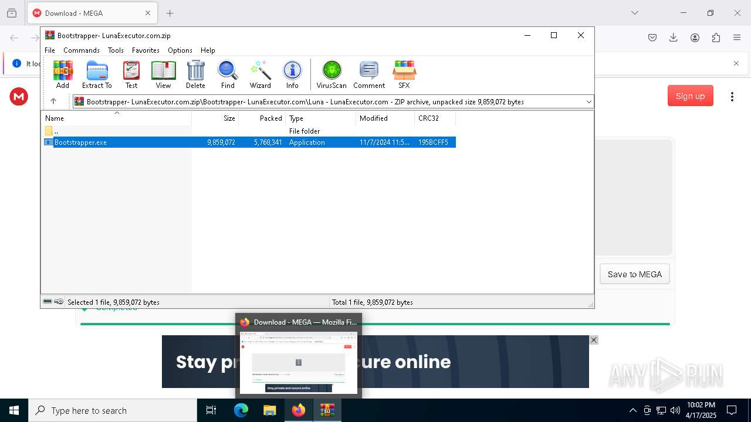Image resolution: width=751 pixels, height=422 pixels.
Task: Click the Sign up button on MEGA
Action: click(x=690, y=96)
